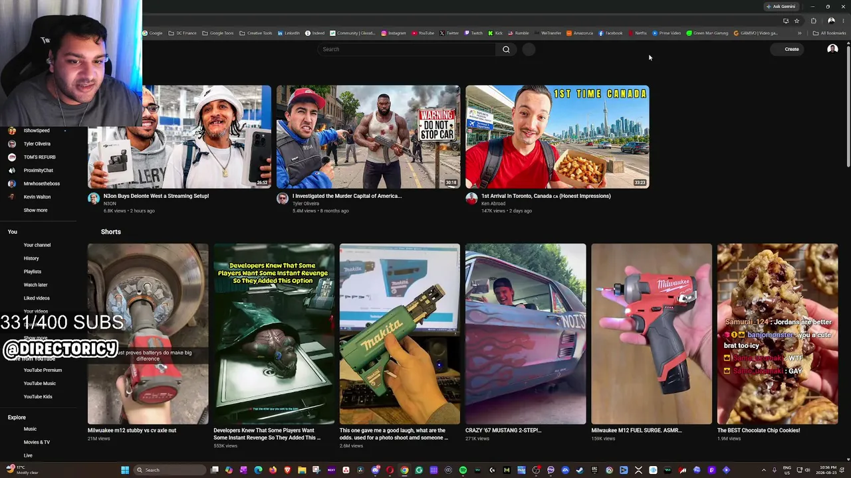Open Spotify from the taskbar
851x478 pixels.
tap(463, 470)
